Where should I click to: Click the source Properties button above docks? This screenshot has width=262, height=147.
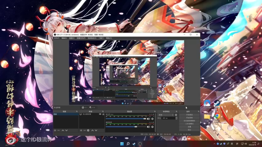pos(85,108)
